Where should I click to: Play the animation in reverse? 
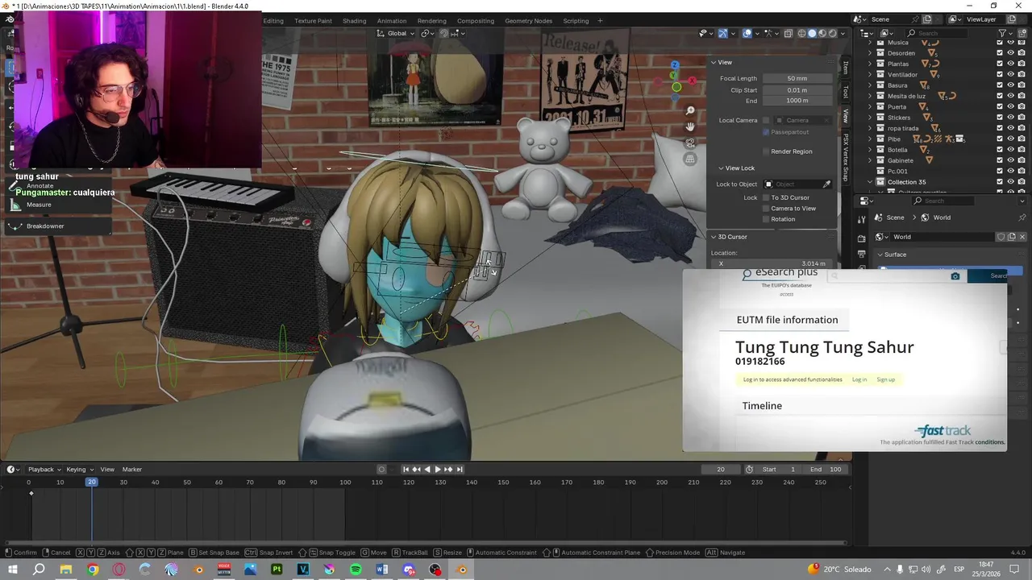(x=427, y=470)
